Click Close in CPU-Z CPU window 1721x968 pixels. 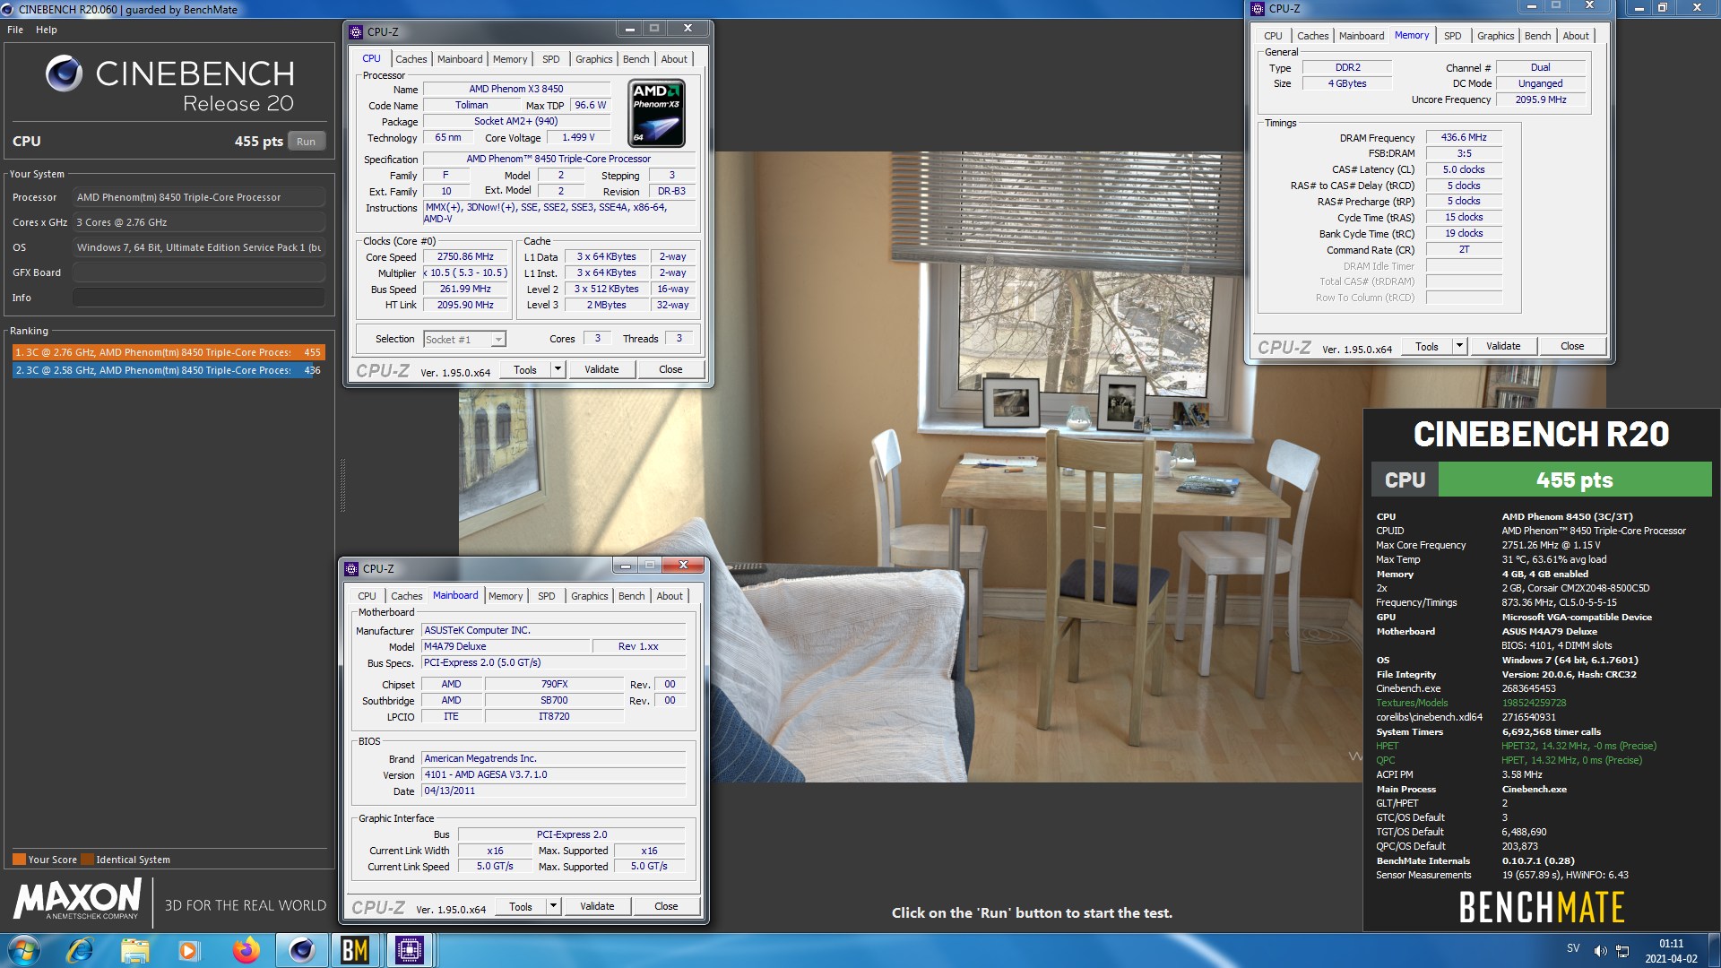coord(670,369)
